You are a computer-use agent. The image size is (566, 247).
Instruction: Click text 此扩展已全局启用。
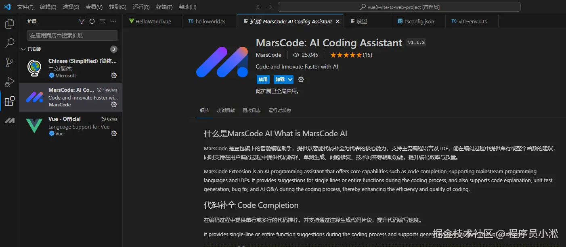click(278, 91)
